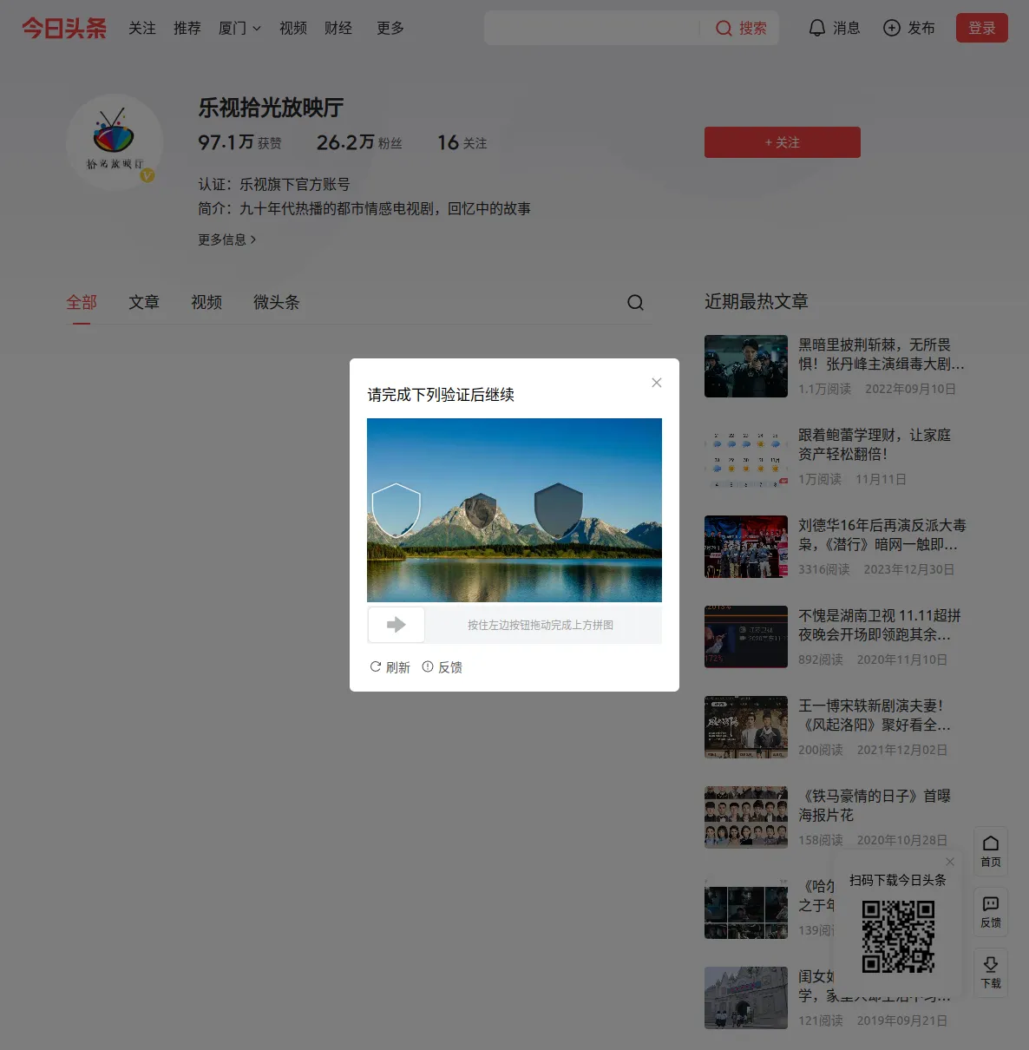This screenshot has height=1050, width=1029.
Task: Open the 消息 bell notifications
Action: [x=817, y=29]
